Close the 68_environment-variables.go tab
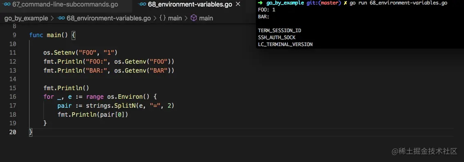 coord(238,4)
